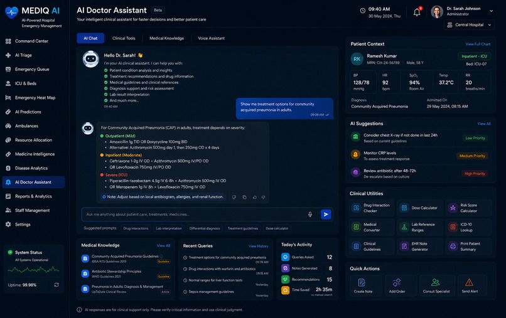The image size is (506, 318).
Task: Open Disease Analytics in sidebar
Action: pos(33,168)
